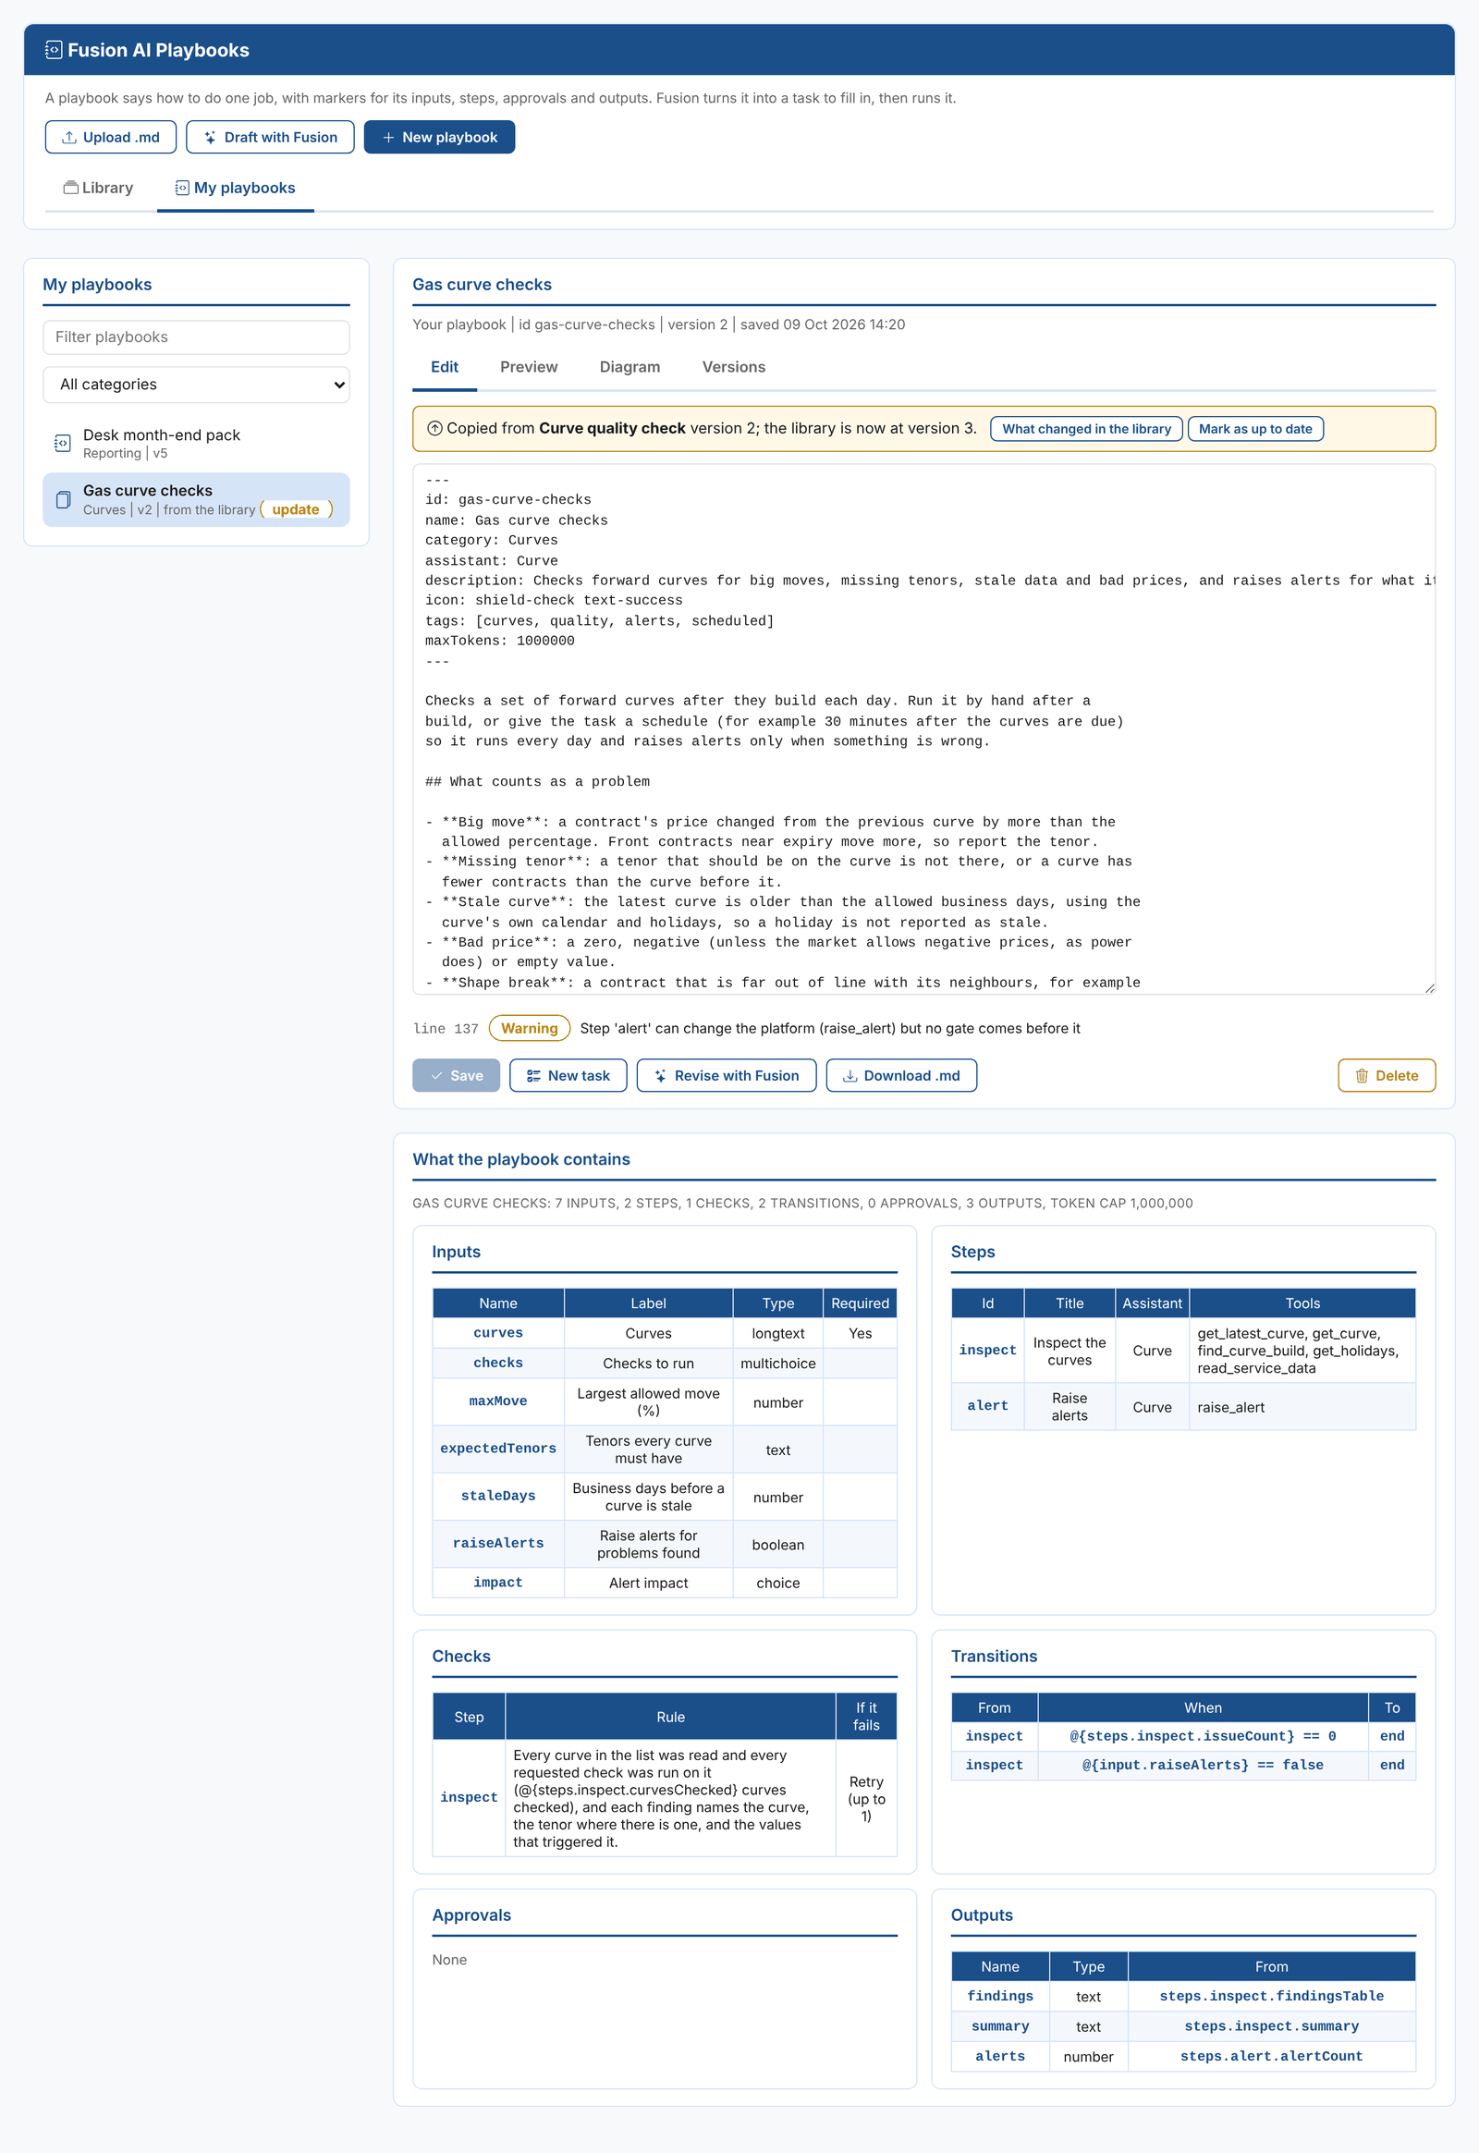Screen dimensions: 1479x2153
Task: Click inside the playbook markdown editor
Action: 923,728
